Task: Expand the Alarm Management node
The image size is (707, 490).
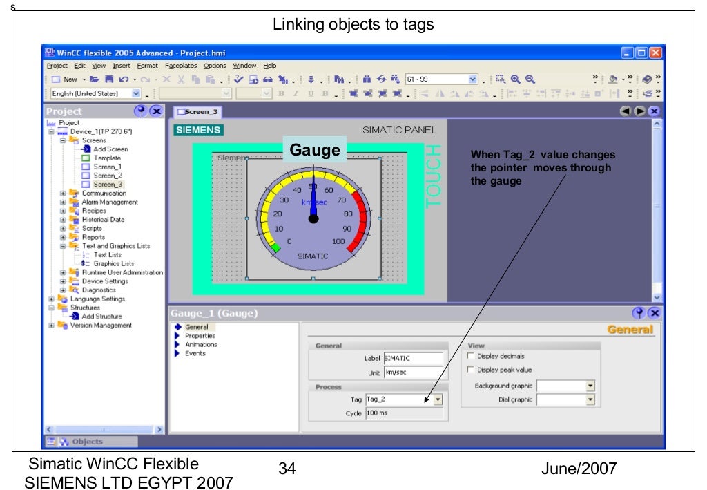Action: point(63,202)
